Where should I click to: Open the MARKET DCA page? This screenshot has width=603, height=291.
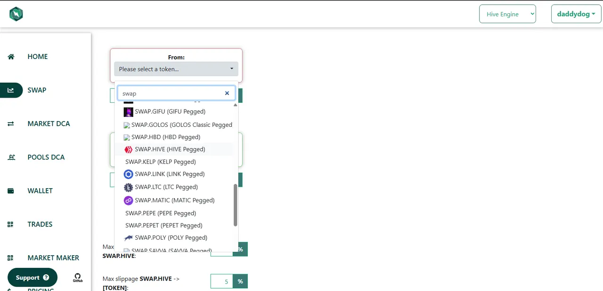pyautogui.click(x=49, y=124)
